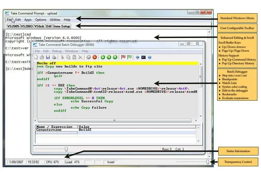The image size is (261, 175).
Task: Click the Cut scissors icon
Action: 62,57
